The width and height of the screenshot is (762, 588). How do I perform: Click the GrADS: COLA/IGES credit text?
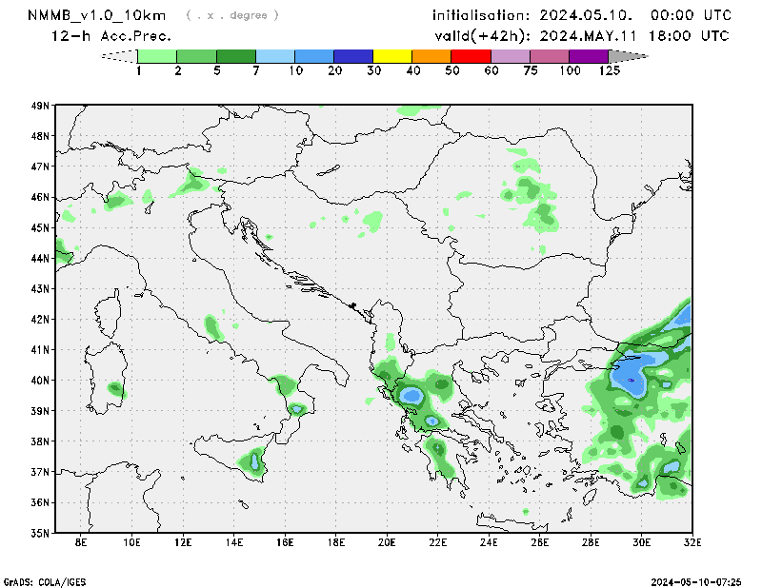click(x=44, y=579)
